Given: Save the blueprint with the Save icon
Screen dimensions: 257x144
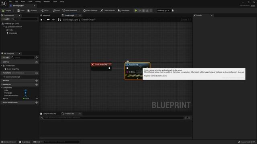Looking at the screenshot, I should tap(21, 10).
